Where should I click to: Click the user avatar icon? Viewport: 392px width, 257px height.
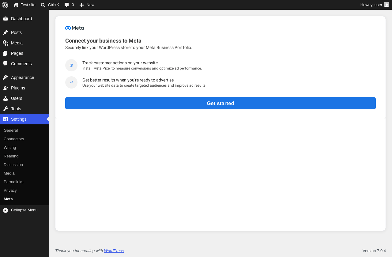[x=387, y=5]
